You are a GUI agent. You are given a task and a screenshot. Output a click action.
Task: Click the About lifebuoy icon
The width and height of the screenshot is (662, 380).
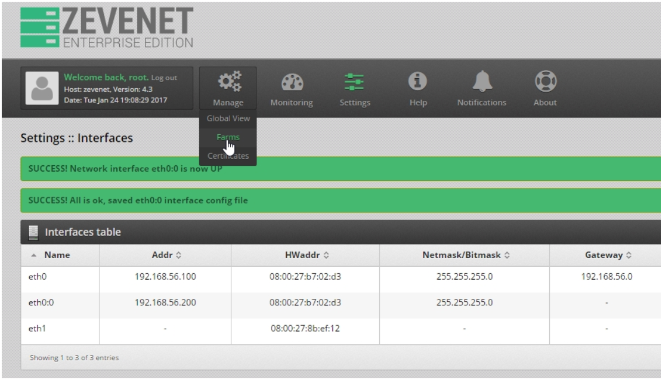coord(546,81)
